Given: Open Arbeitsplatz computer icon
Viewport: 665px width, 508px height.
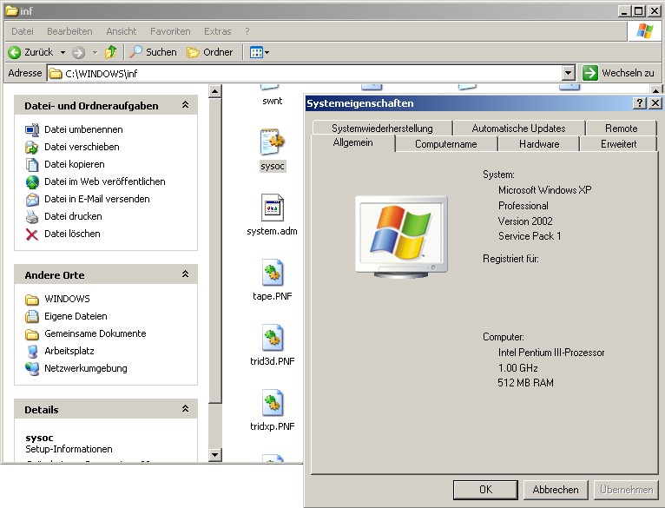Looking at the screenshot, I should pos(32,352).
